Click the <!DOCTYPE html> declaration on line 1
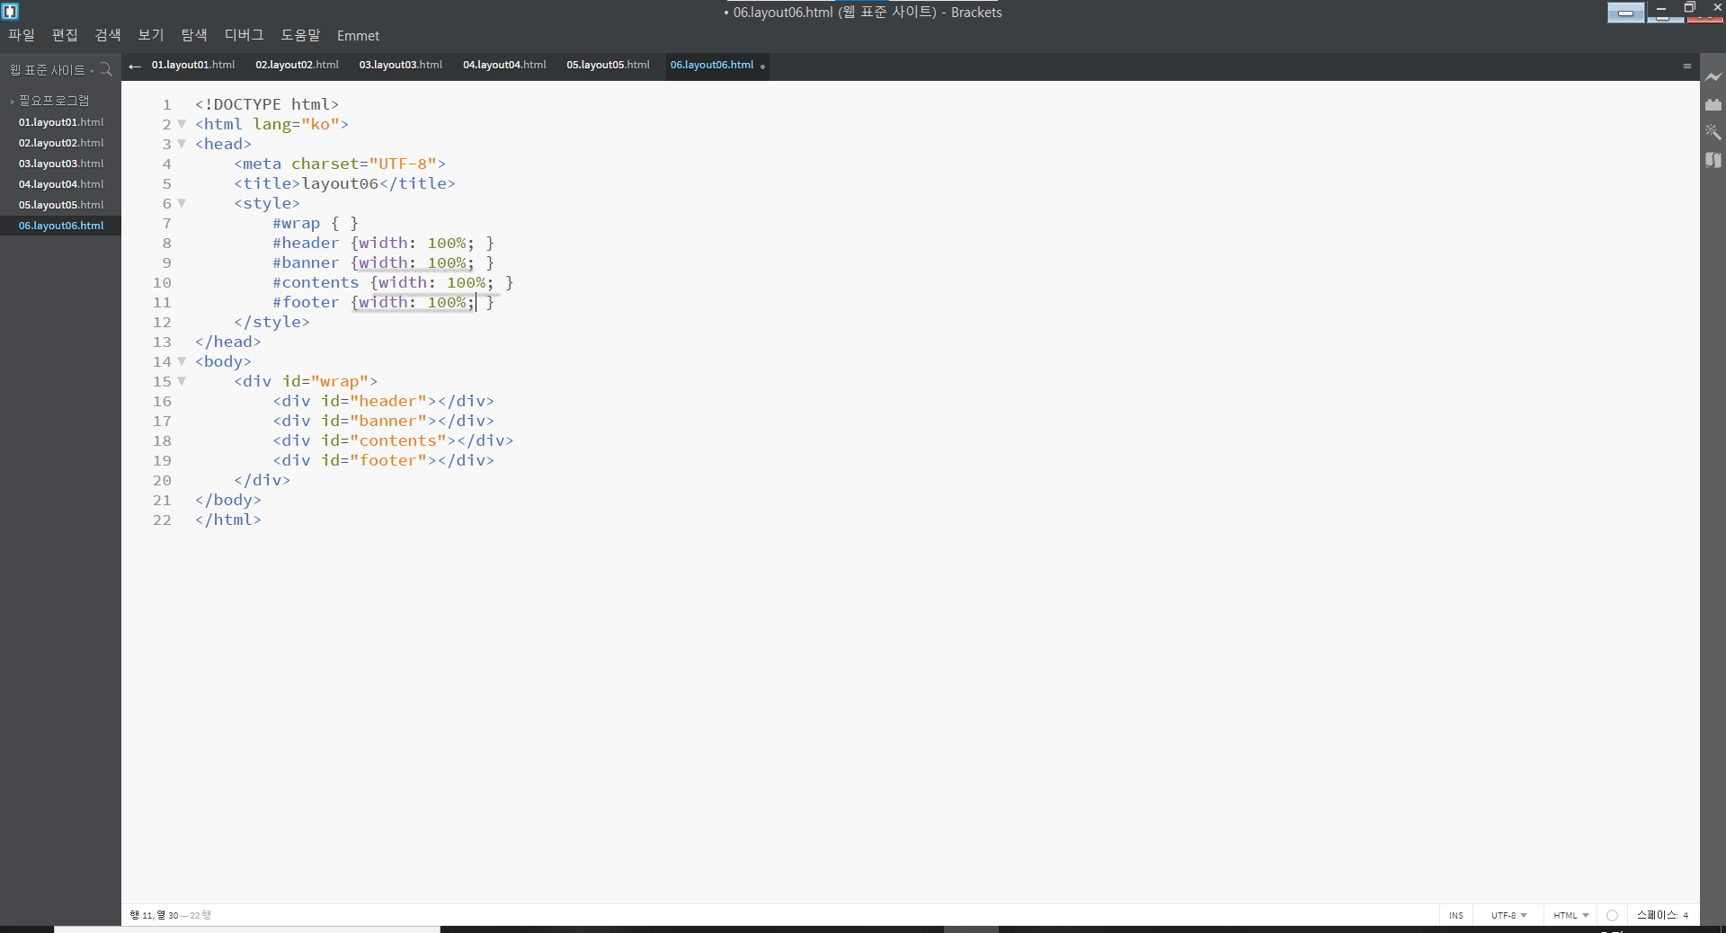This screenshot has width=1726, height=933. [267, 104]
